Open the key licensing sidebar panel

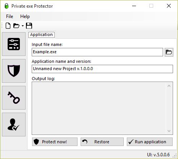(x=14, y=98)
